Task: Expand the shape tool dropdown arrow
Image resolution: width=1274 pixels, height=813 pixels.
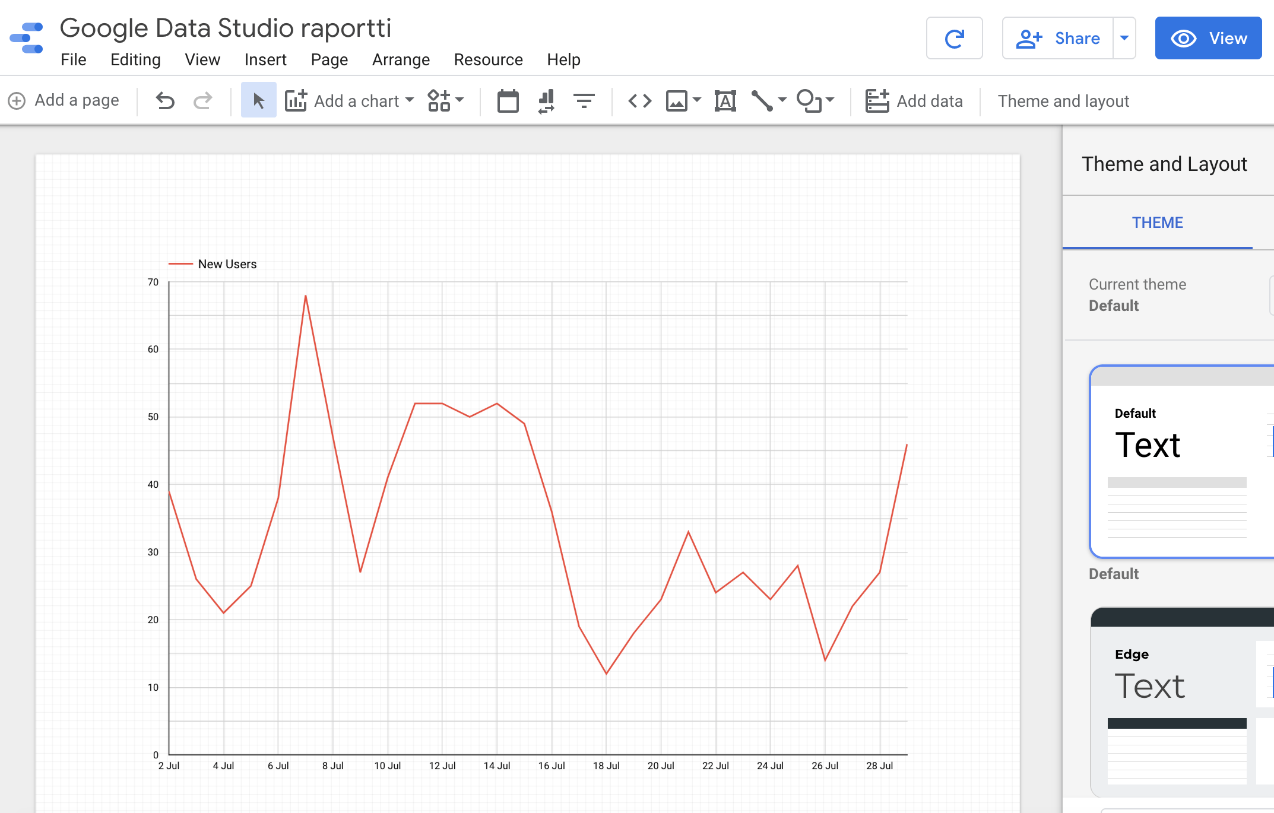Action: 830,101
